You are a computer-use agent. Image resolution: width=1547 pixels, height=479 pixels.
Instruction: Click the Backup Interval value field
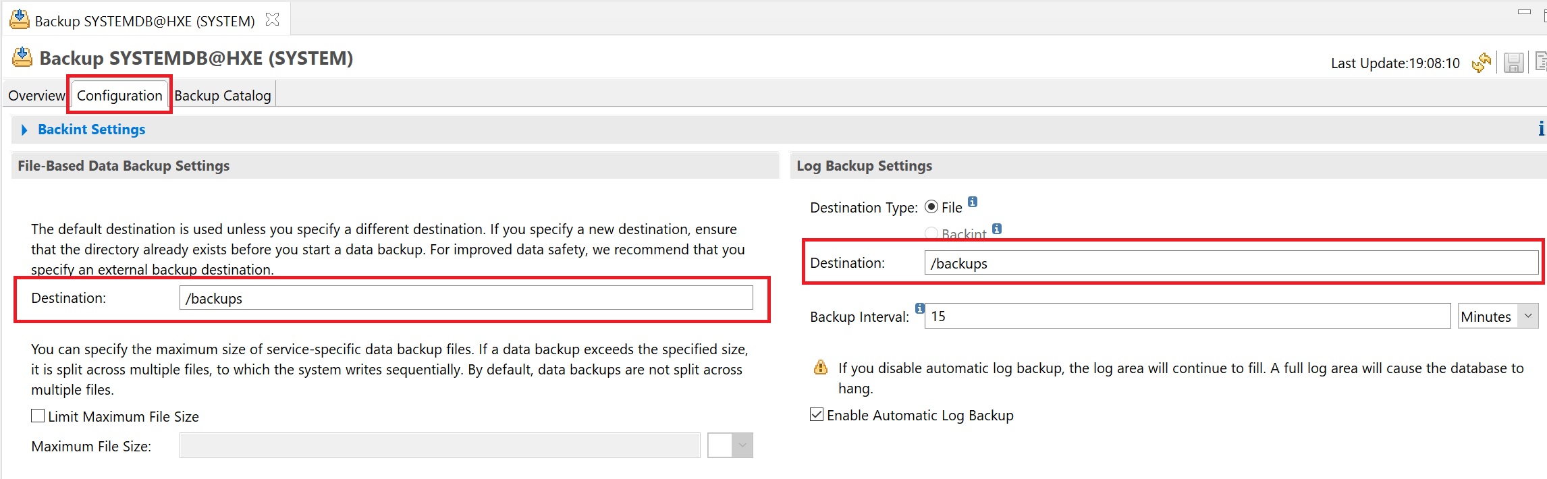[x=1187, y=316]
